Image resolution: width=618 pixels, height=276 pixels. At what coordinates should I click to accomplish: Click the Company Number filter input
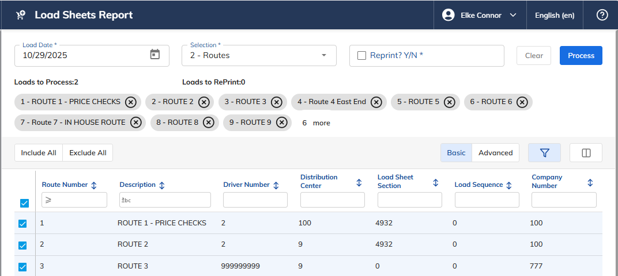click(x=564, y=200)
